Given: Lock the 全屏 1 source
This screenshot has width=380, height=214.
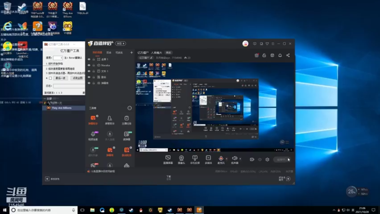Looking at the screenshot, I should [x=94, y=59].
